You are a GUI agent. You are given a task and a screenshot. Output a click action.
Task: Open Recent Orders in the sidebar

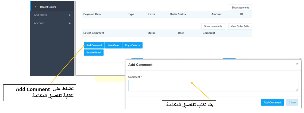coord(48,7)
